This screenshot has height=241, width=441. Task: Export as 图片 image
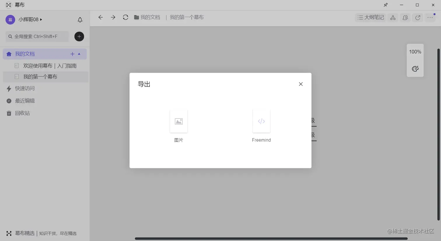coord(178,121)
